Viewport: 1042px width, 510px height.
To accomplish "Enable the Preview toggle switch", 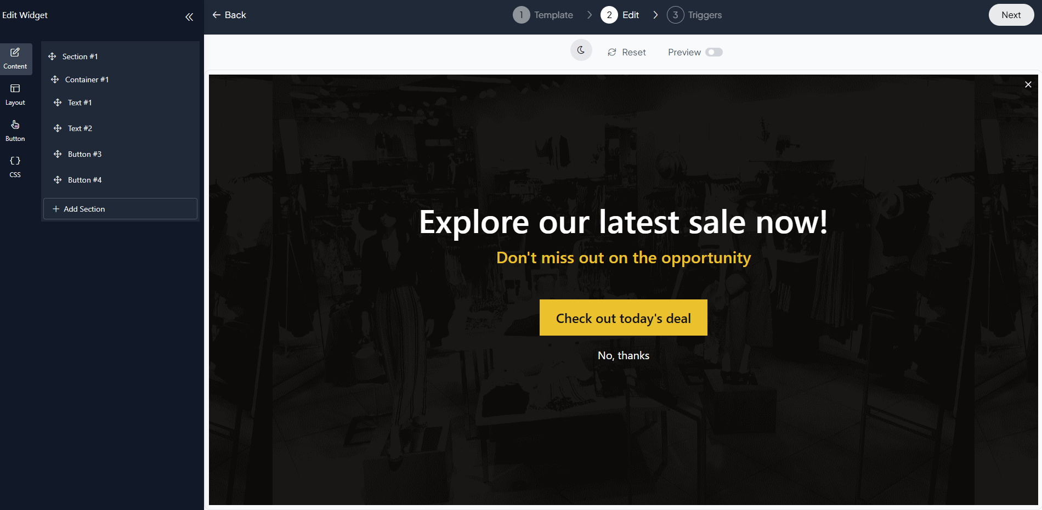I will pos(714,52).
